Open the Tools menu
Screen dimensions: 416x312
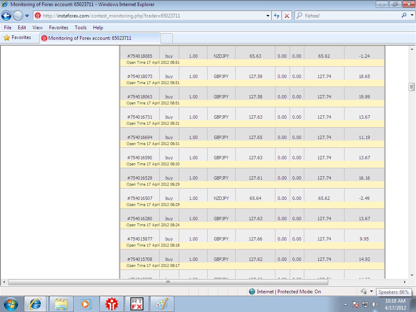pos(80,28)
